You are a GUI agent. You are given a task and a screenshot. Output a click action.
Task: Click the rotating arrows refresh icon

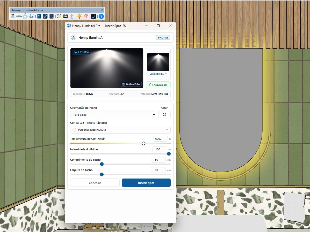click(45, 16)
